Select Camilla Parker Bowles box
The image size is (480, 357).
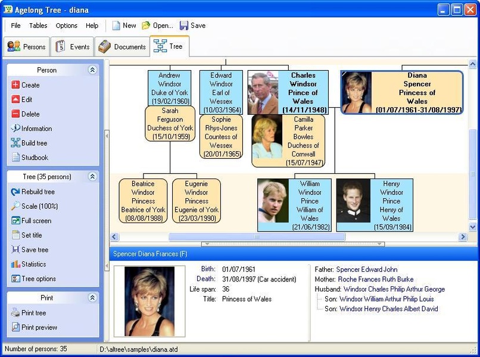(288, 141)
